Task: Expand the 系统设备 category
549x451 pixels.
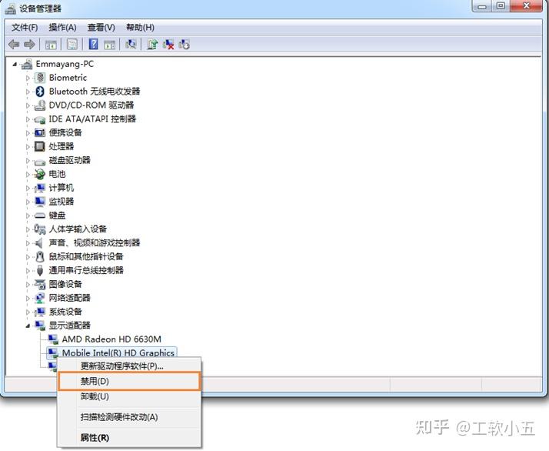Action: [28, 312]
